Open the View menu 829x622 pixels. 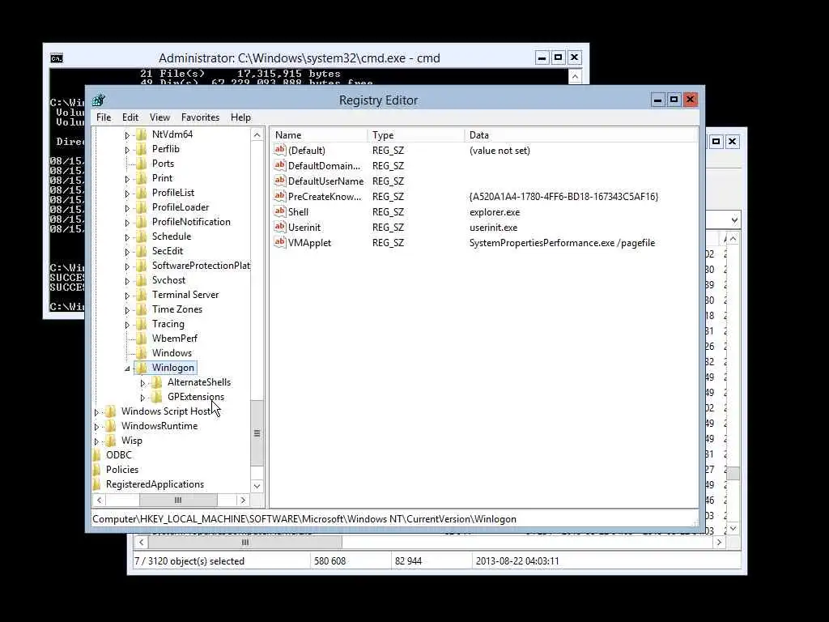coord(159,117)
